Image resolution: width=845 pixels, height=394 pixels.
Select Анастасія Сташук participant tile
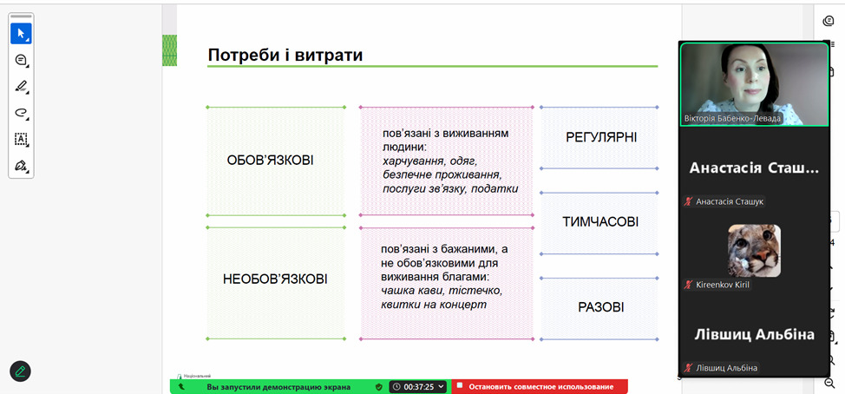click(x=754, y=168)
